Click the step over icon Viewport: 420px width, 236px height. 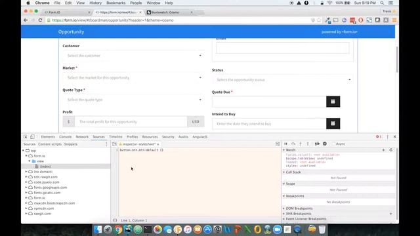(293, 144)
